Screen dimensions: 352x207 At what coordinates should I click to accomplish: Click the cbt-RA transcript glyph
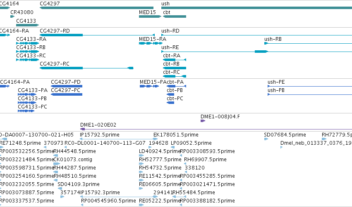(x=175, y=60)
